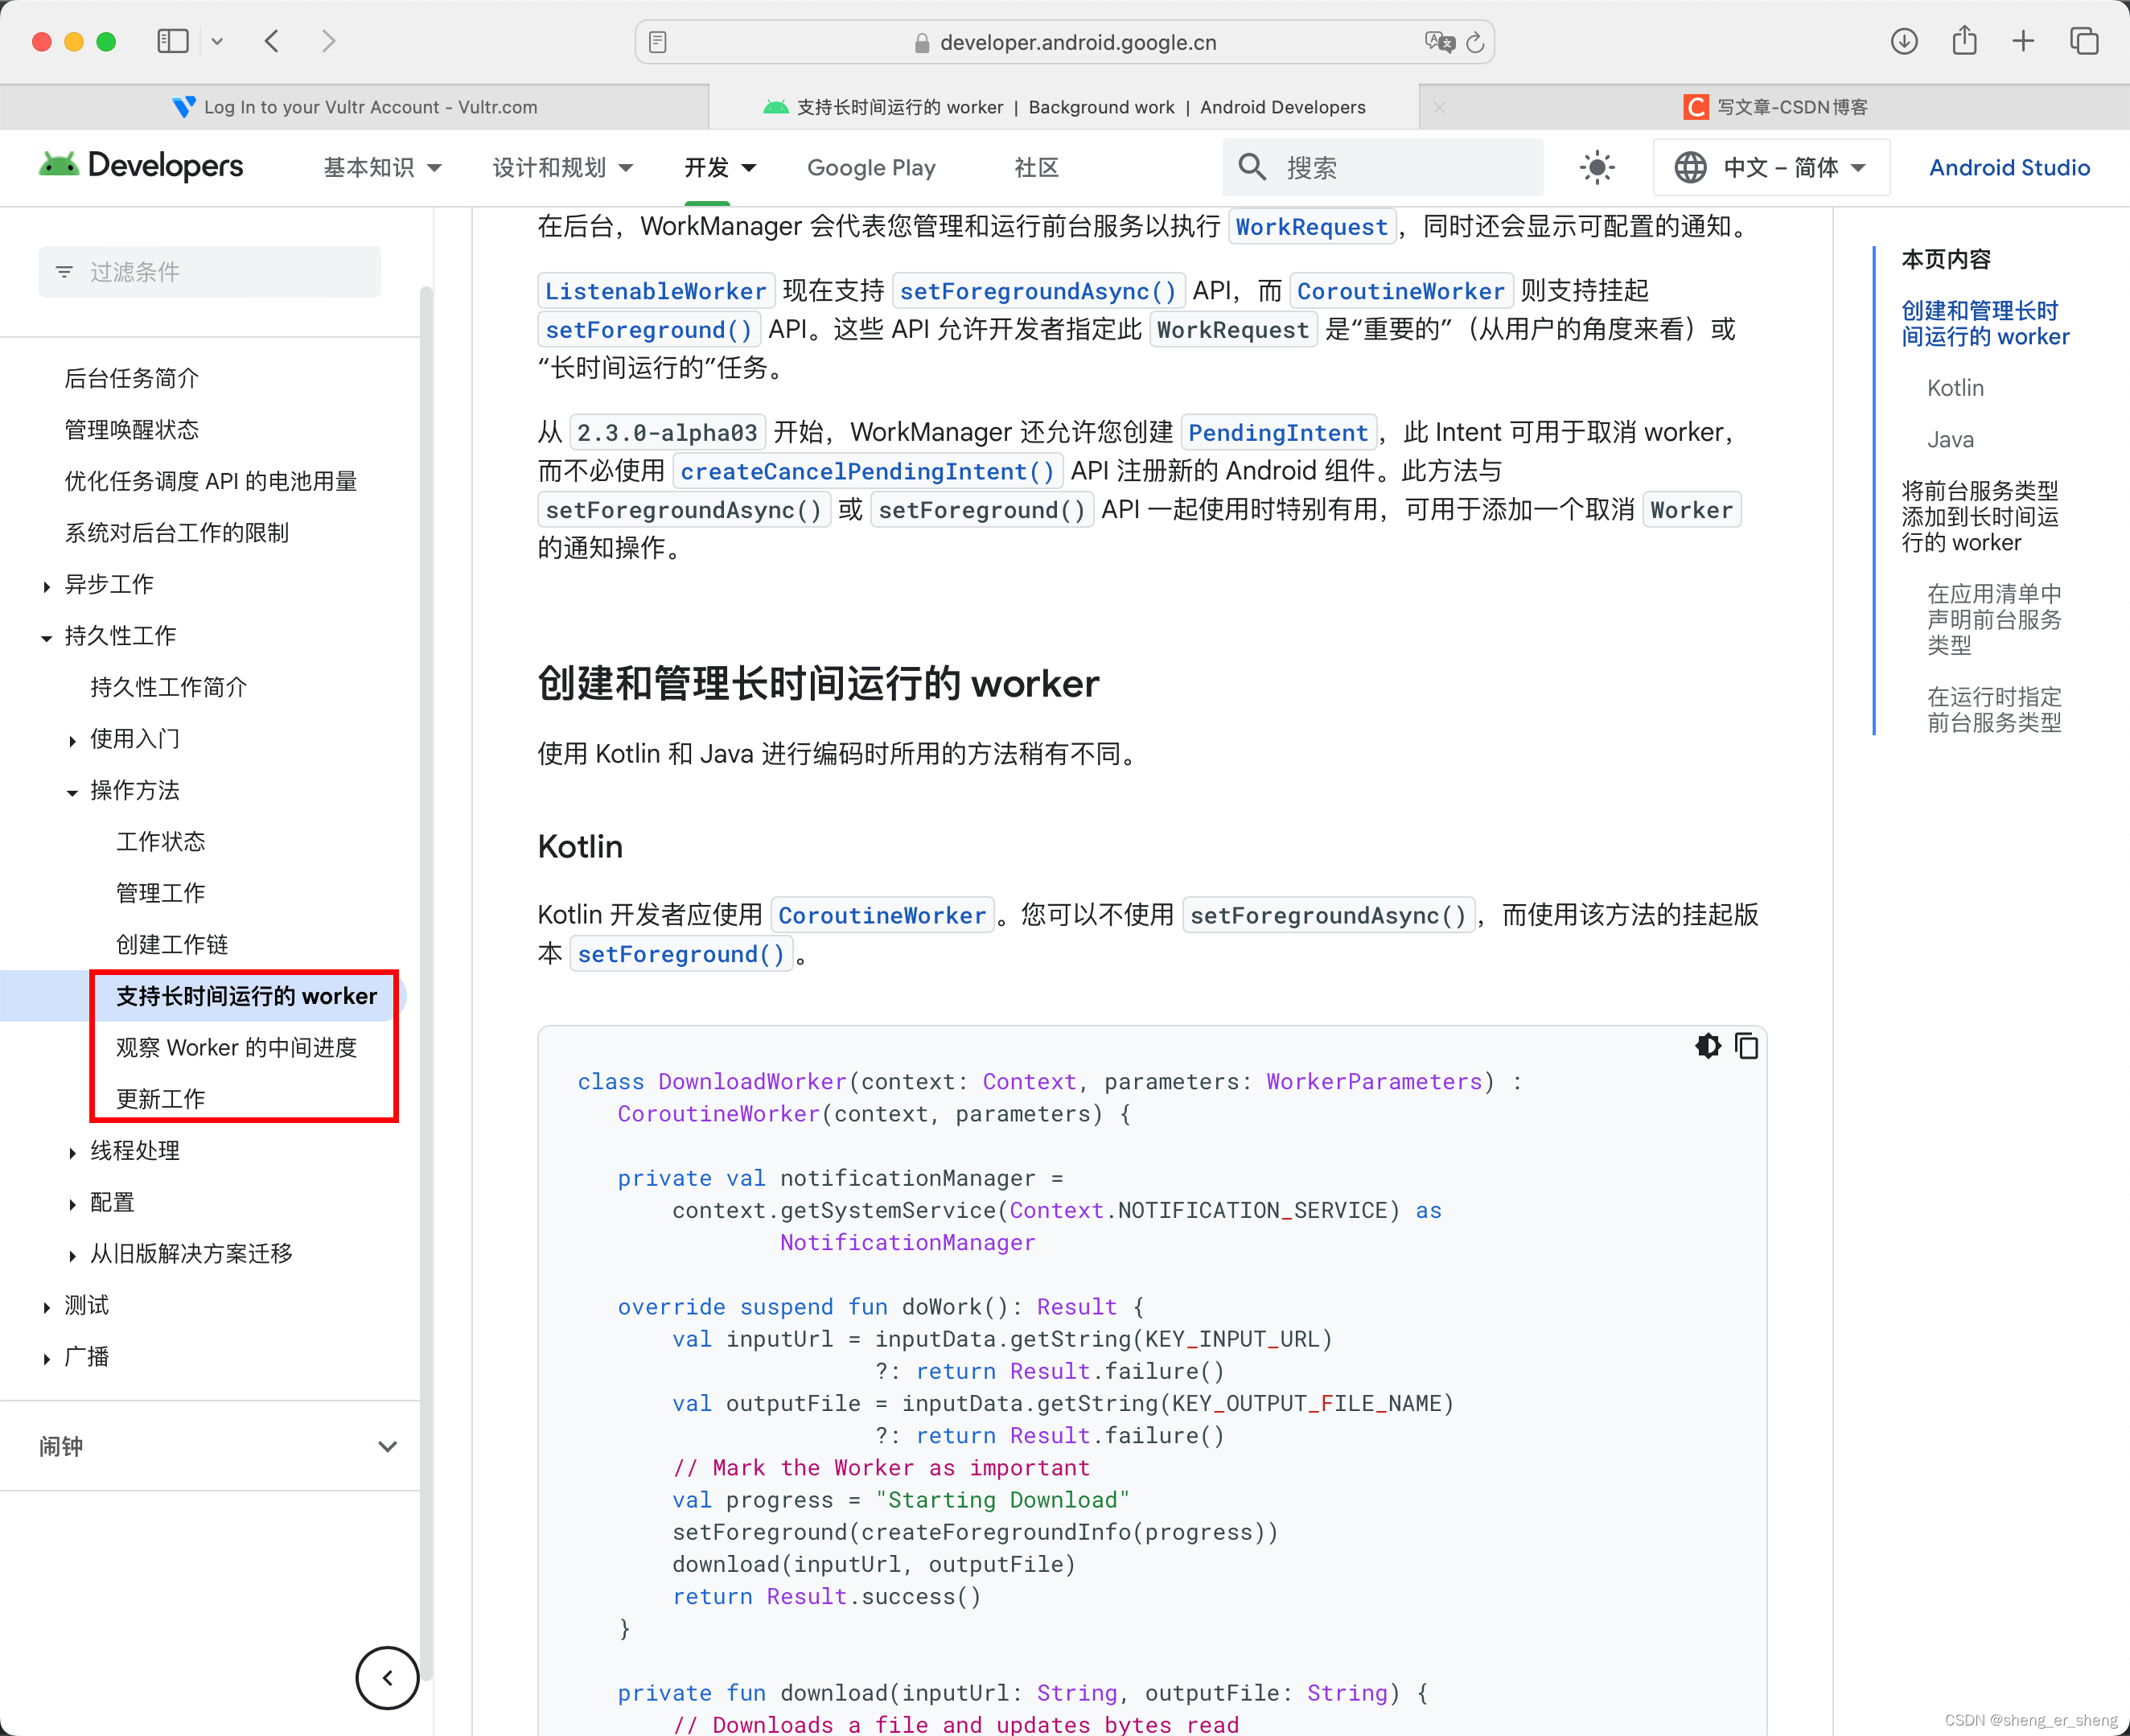Open the WorkRequest link at top

click(x=1311, y=227)
